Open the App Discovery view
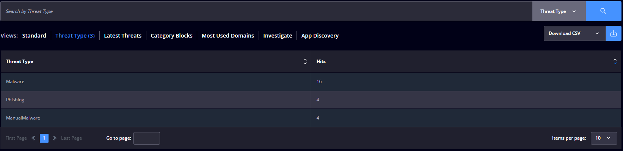 tap(320, 36)
